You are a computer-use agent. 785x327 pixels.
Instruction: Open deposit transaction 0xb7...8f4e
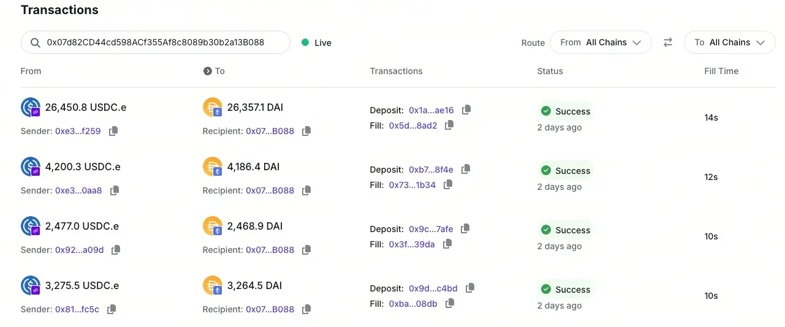click(431, 170)
